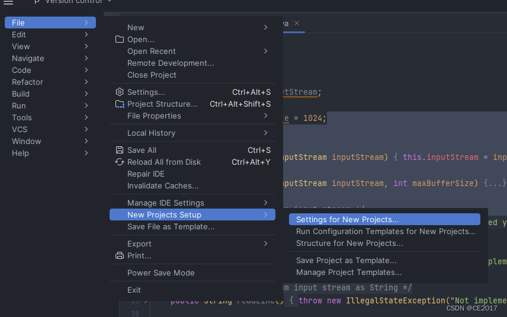This screenshot has height=317, width=507.
Task: Click the Project Structure icon
Action: click(x=120, y=104)
